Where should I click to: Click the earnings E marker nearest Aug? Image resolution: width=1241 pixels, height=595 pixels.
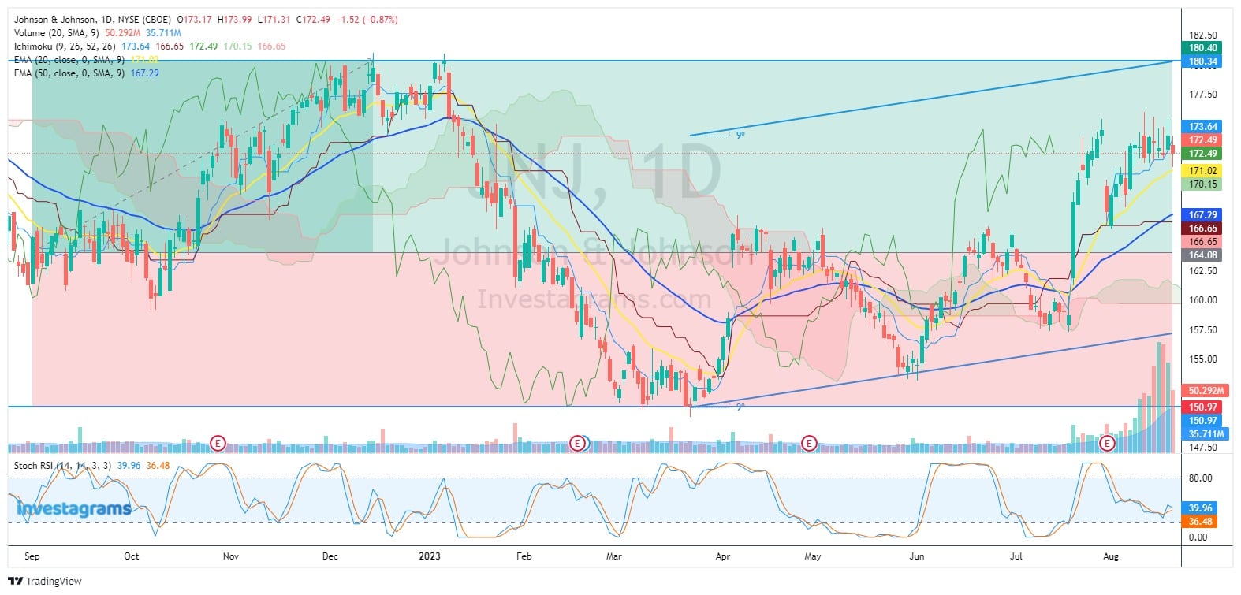[1108, 444]
